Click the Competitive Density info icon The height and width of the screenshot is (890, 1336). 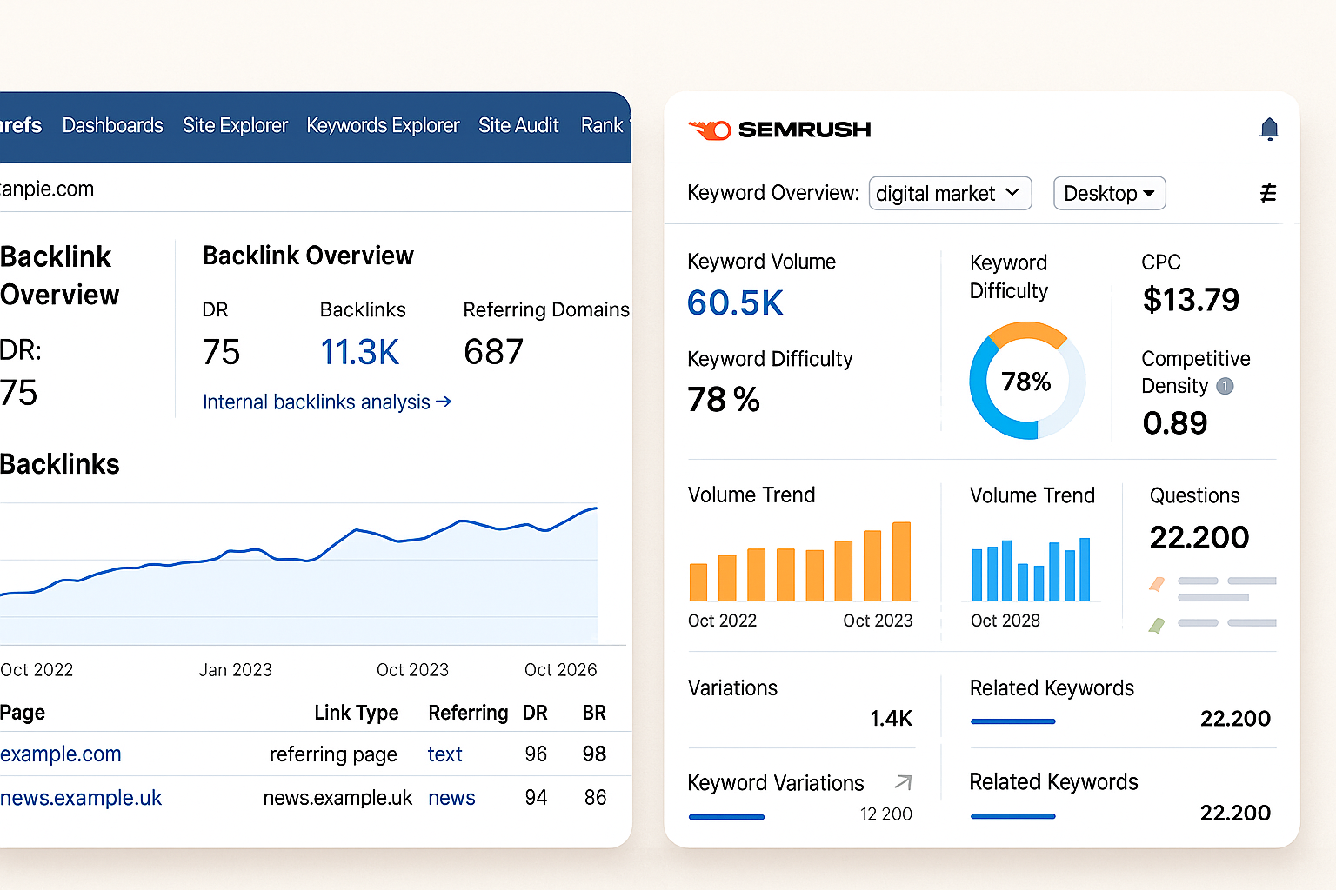(1225, 386)
